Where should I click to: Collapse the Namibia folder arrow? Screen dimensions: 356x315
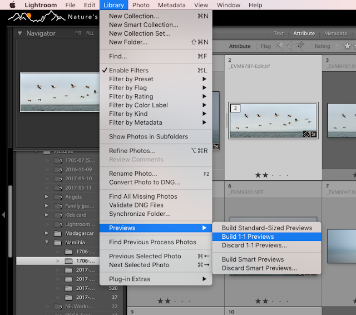click(47, 242)
